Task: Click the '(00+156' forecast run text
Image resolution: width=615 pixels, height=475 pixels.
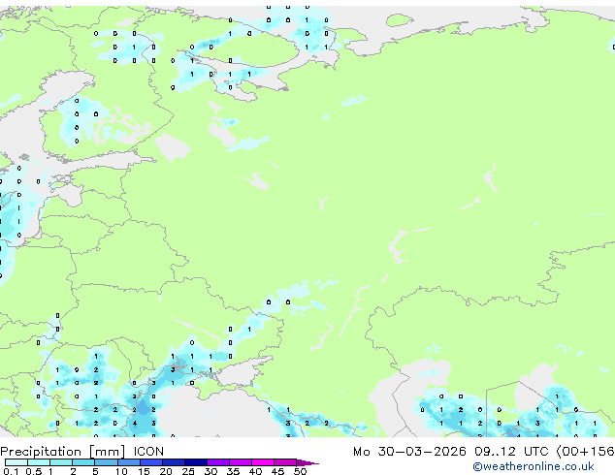Action: coord(585,452)
